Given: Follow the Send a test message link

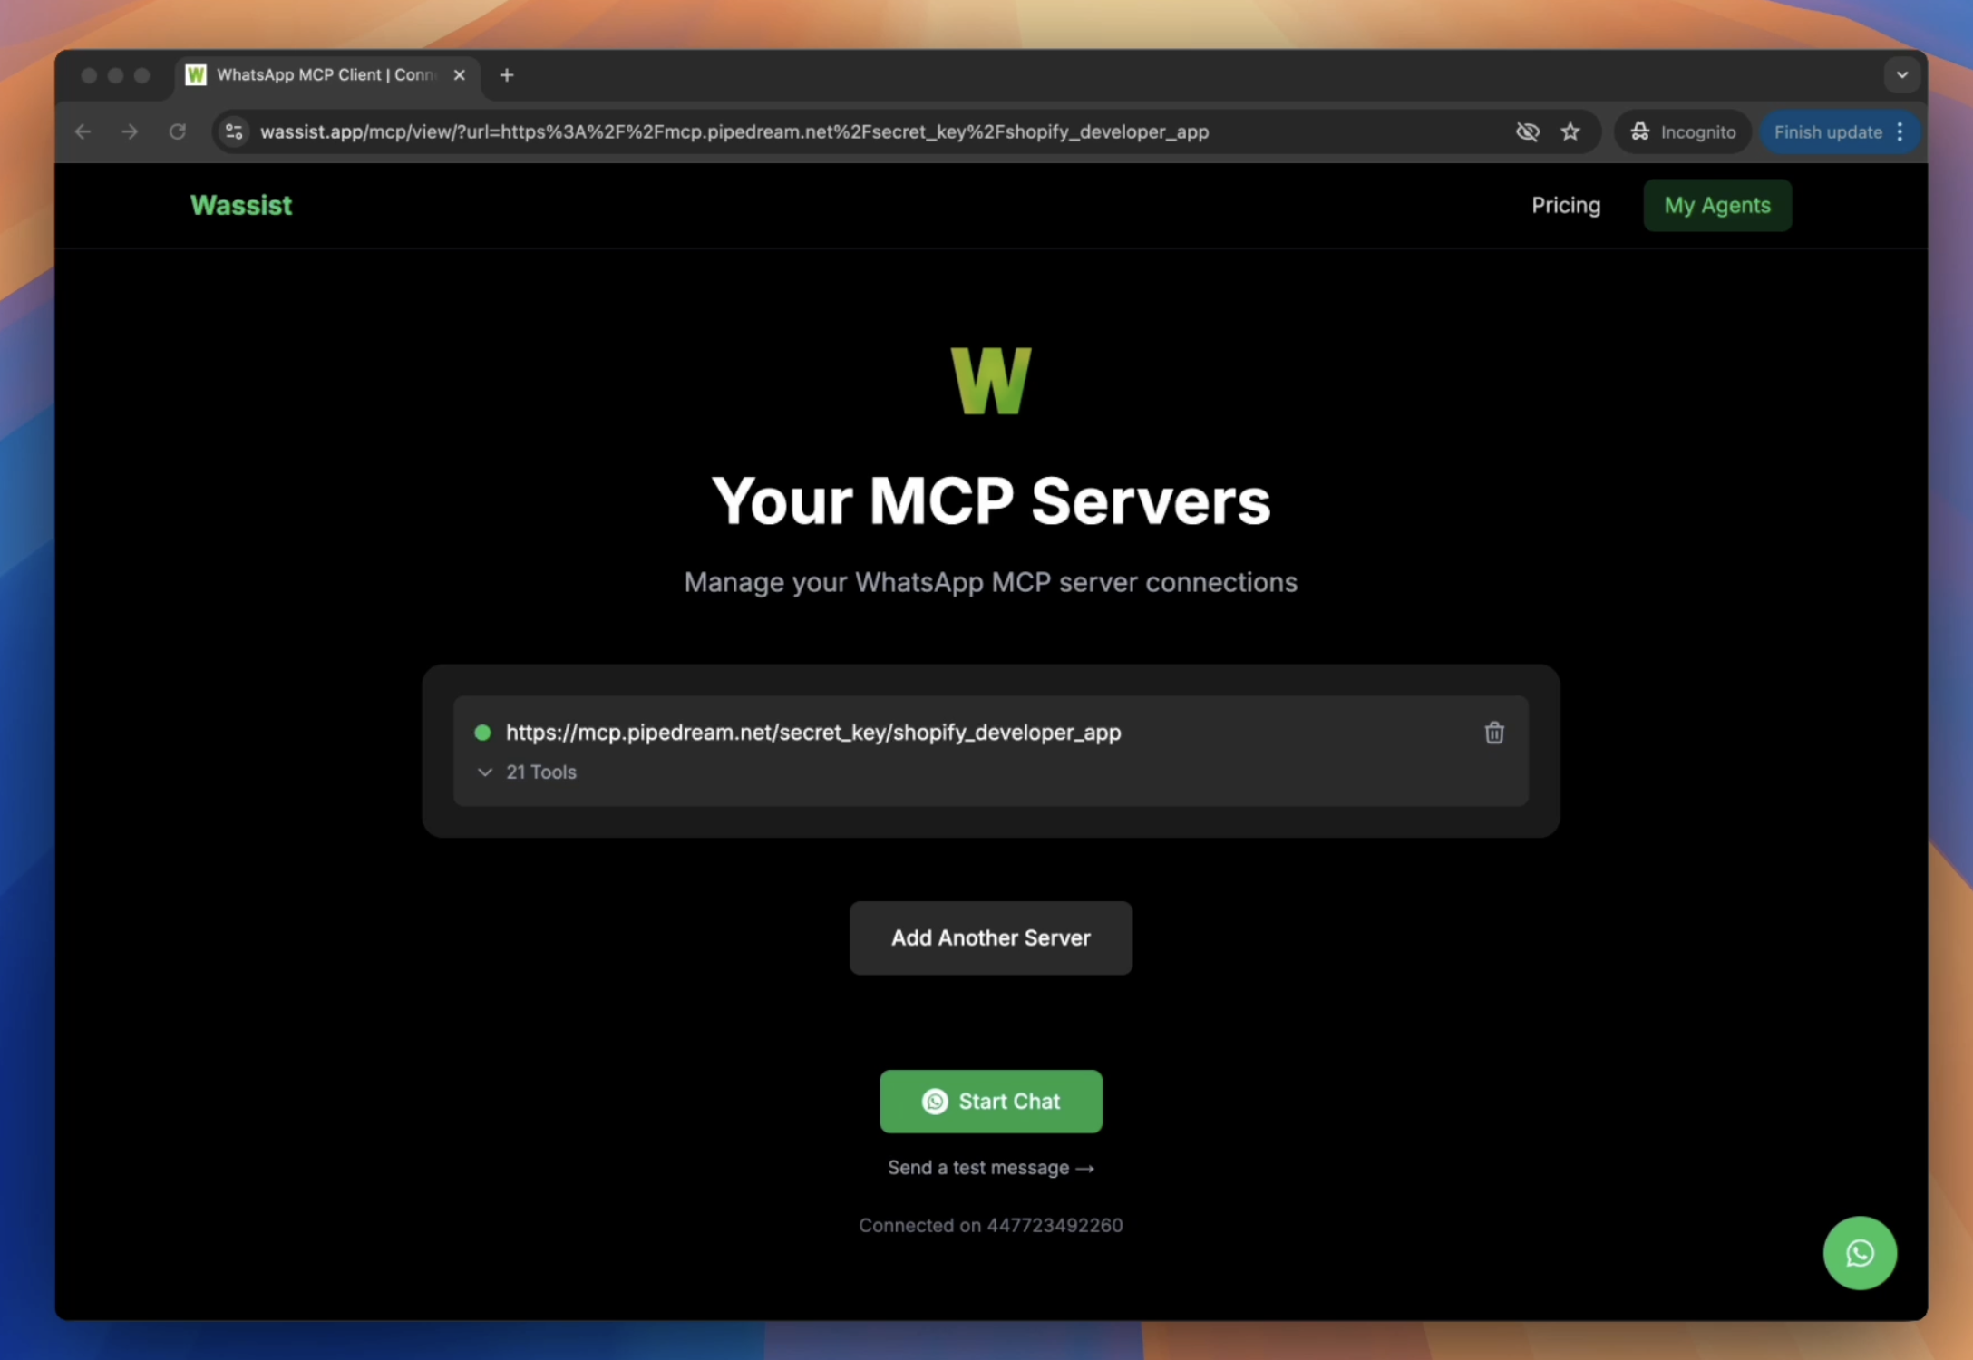Looking at the screenshot, I should tap(990, 1168).
